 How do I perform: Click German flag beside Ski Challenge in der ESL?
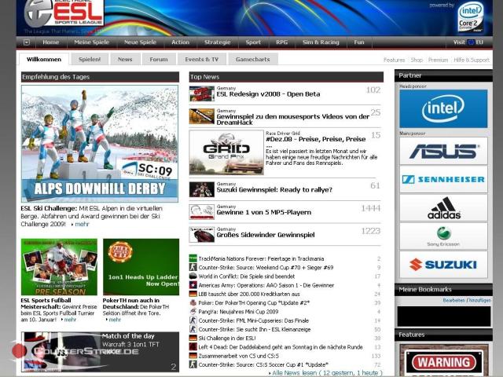[193, 338]
